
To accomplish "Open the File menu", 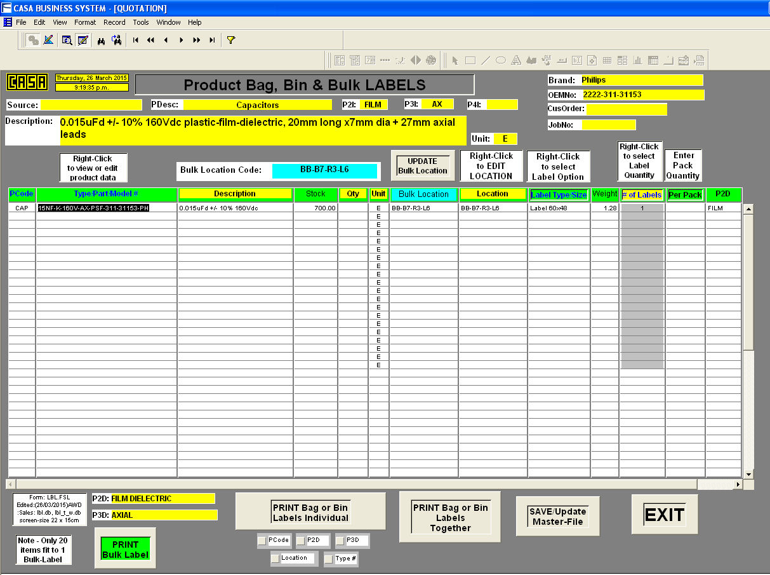I will (21, 22).
